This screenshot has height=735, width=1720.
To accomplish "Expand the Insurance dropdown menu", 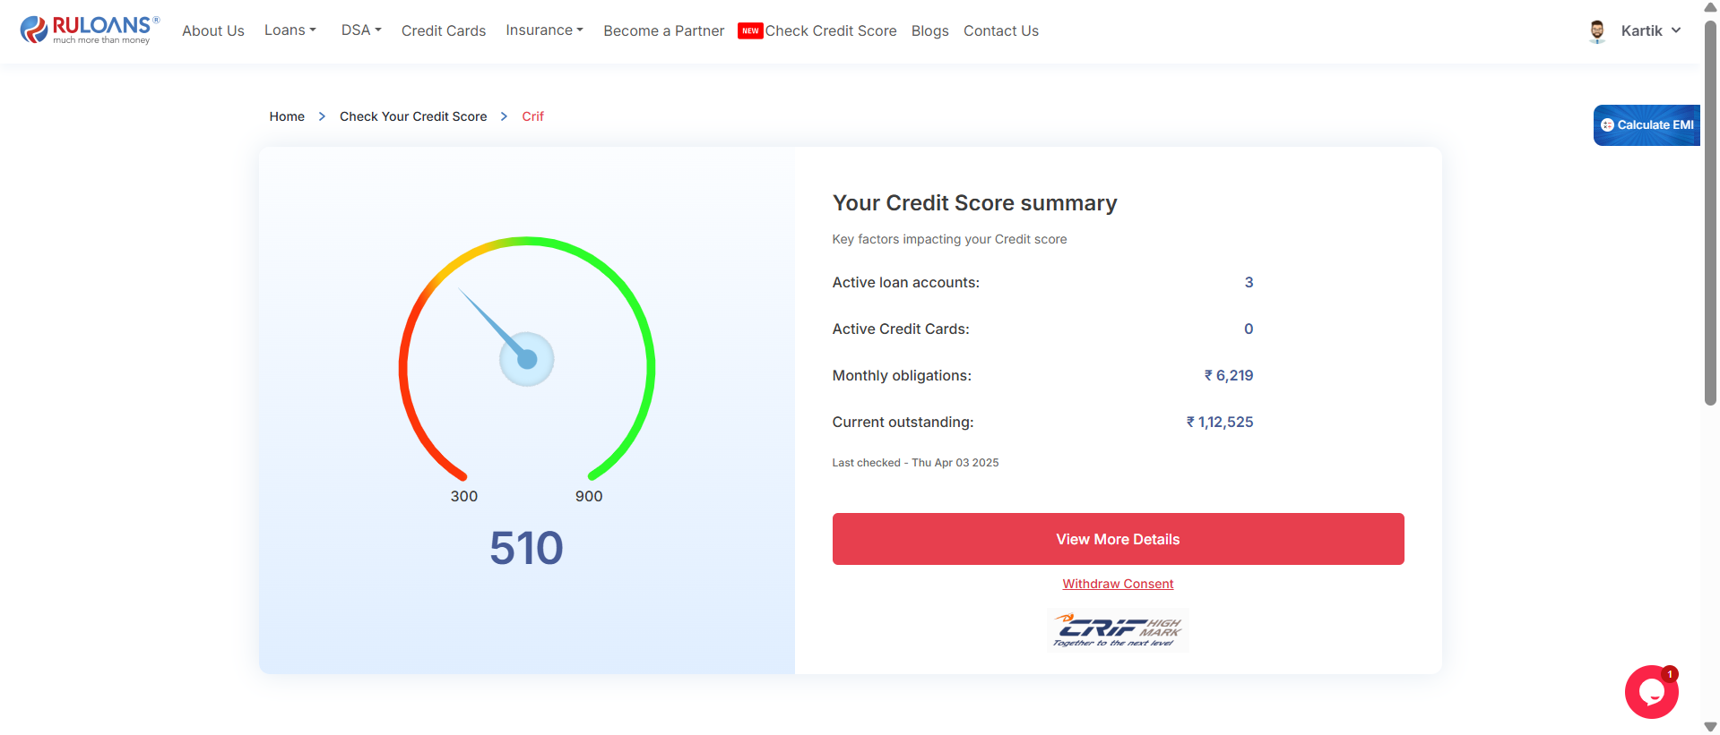I will pos(544,30).
